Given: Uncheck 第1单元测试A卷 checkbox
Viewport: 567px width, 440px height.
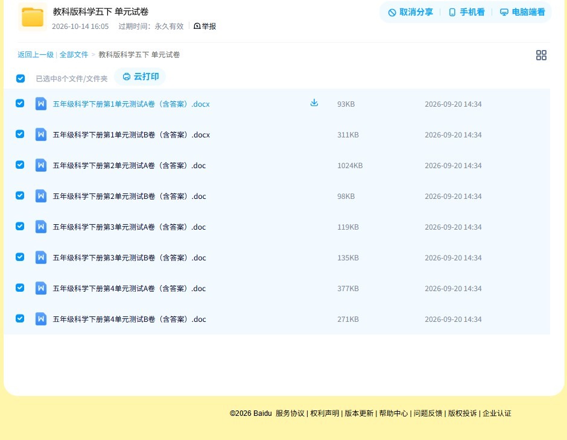Looking at the screenshot, I should (x=20, y=103).
